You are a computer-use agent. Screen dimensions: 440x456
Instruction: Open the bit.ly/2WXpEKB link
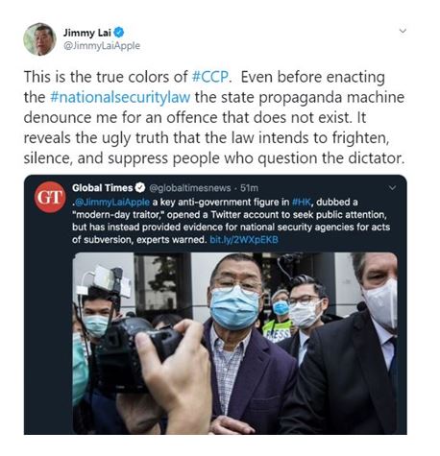click(x=244, y=240)
